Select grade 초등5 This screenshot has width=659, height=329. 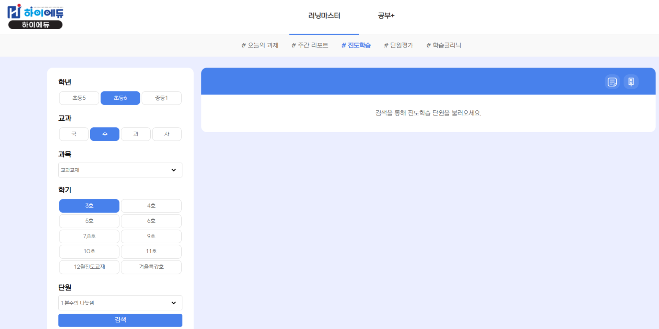[x=79, y=98]
